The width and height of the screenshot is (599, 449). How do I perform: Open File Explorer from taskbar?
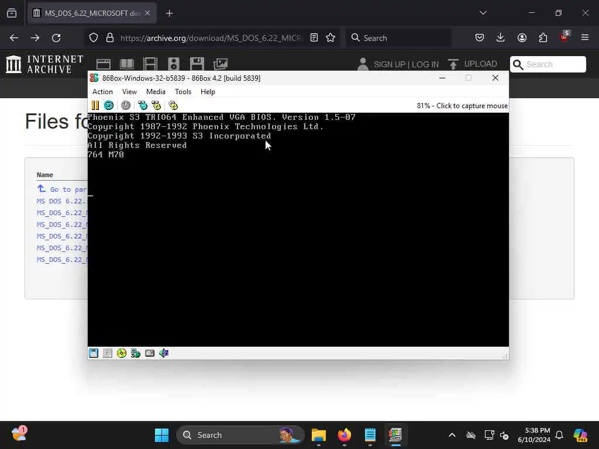(319, 435)
